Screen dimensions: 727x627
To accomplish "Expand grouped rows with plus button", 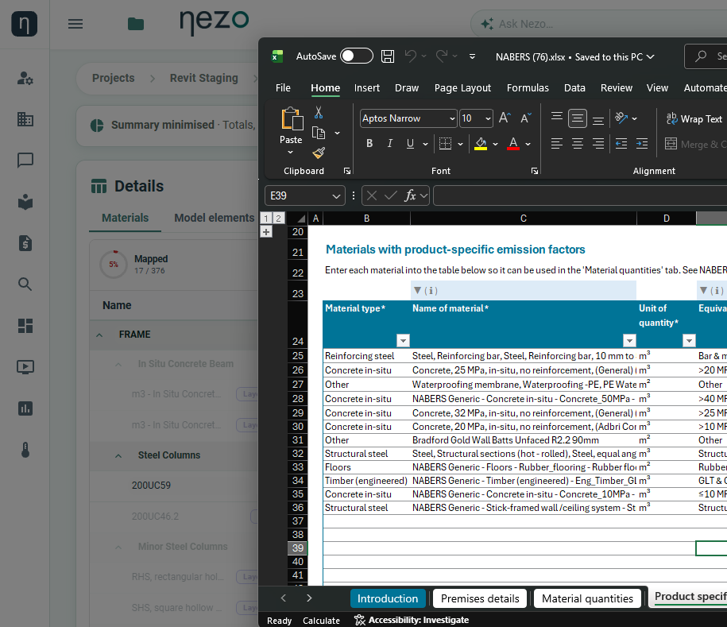I will coord(266,232).
